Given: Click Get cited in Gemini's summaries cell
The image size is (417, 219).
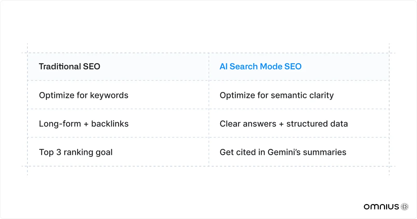Looking at the screenshot, I should click(x=283, y=152).
